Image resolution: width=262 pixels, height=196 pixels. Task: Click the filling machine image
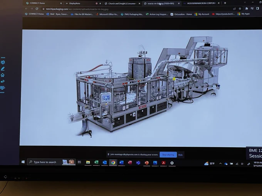(141, 88)
